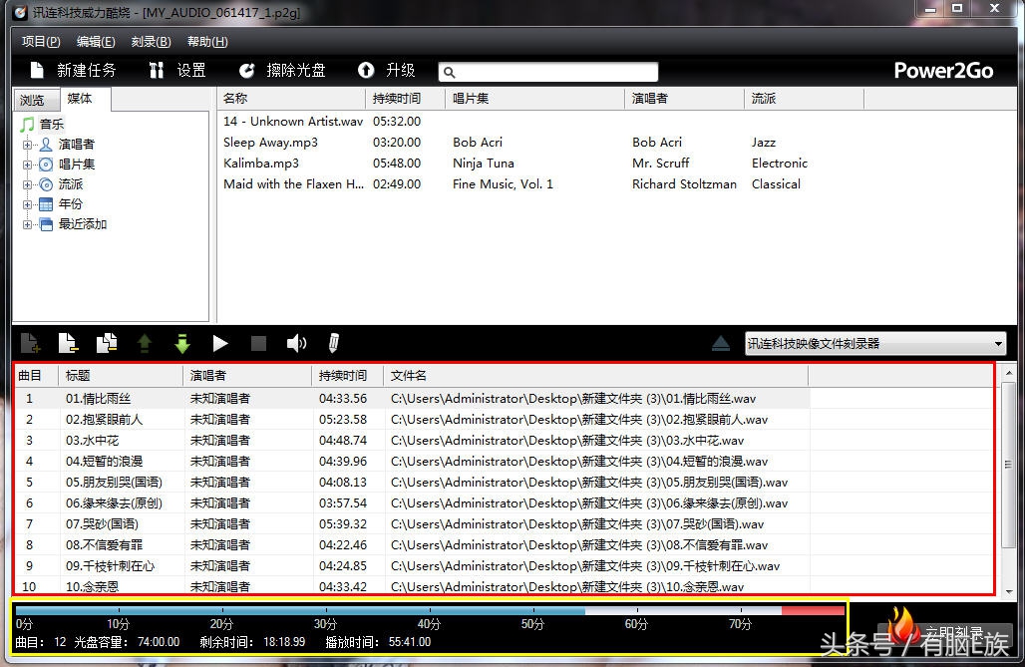This screenshot has width=1025, height=667.
Task: Click the Add File icon
Action: coord(30,343)
